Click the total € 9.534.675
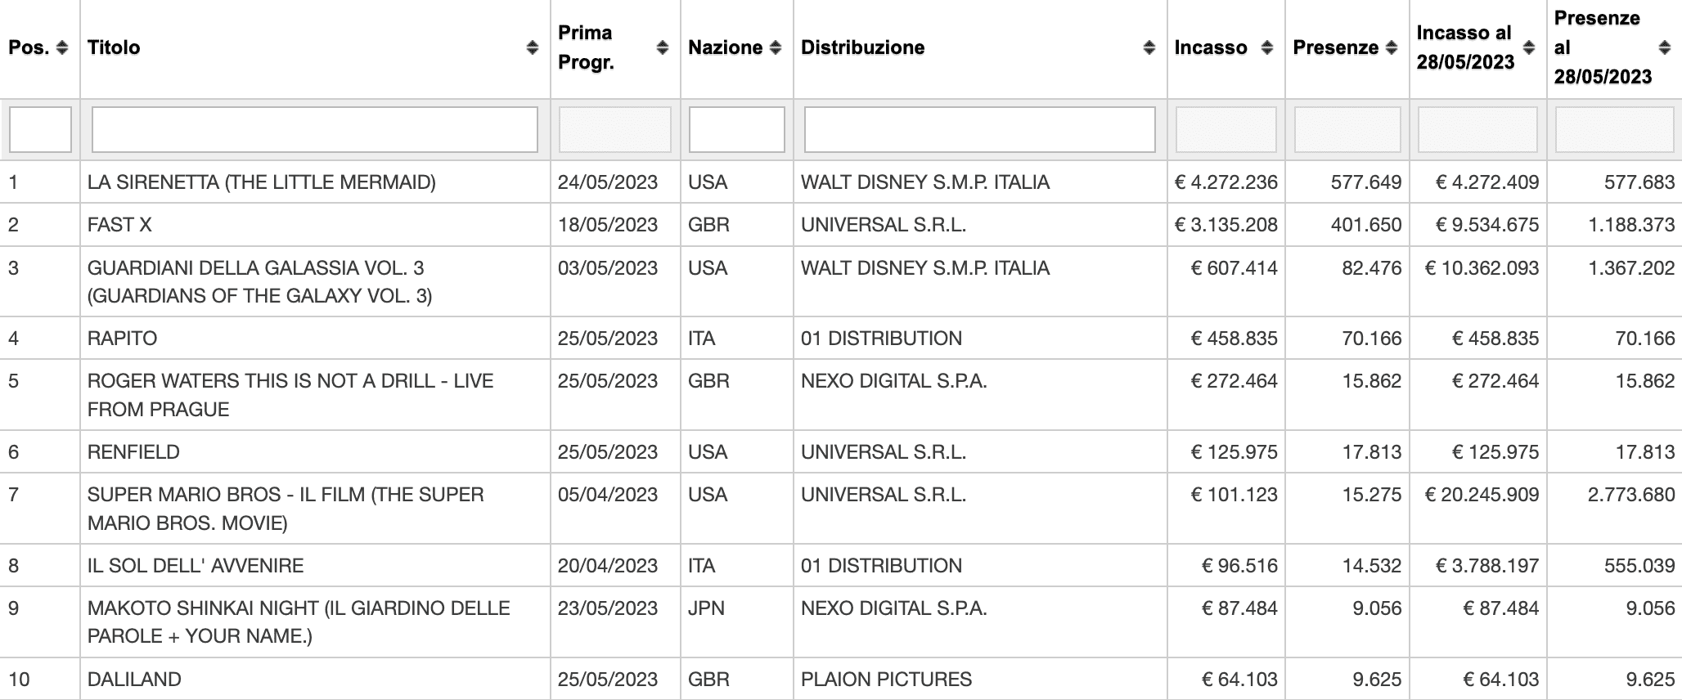1682x700 pixels. pyautogui.click(x=1487, y=225)
